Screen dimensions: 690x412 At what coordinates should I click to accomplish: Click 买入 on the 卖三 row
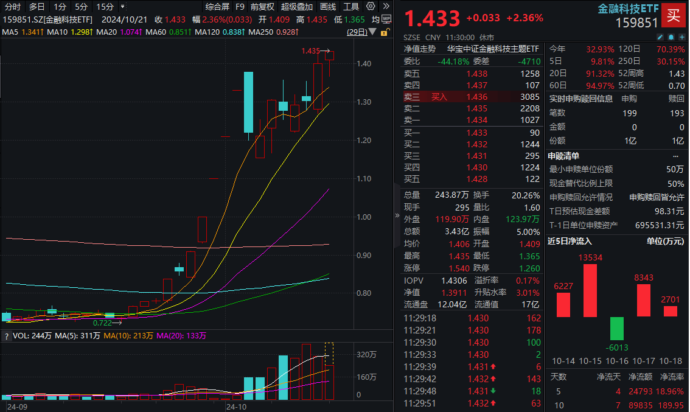point(439,97)
